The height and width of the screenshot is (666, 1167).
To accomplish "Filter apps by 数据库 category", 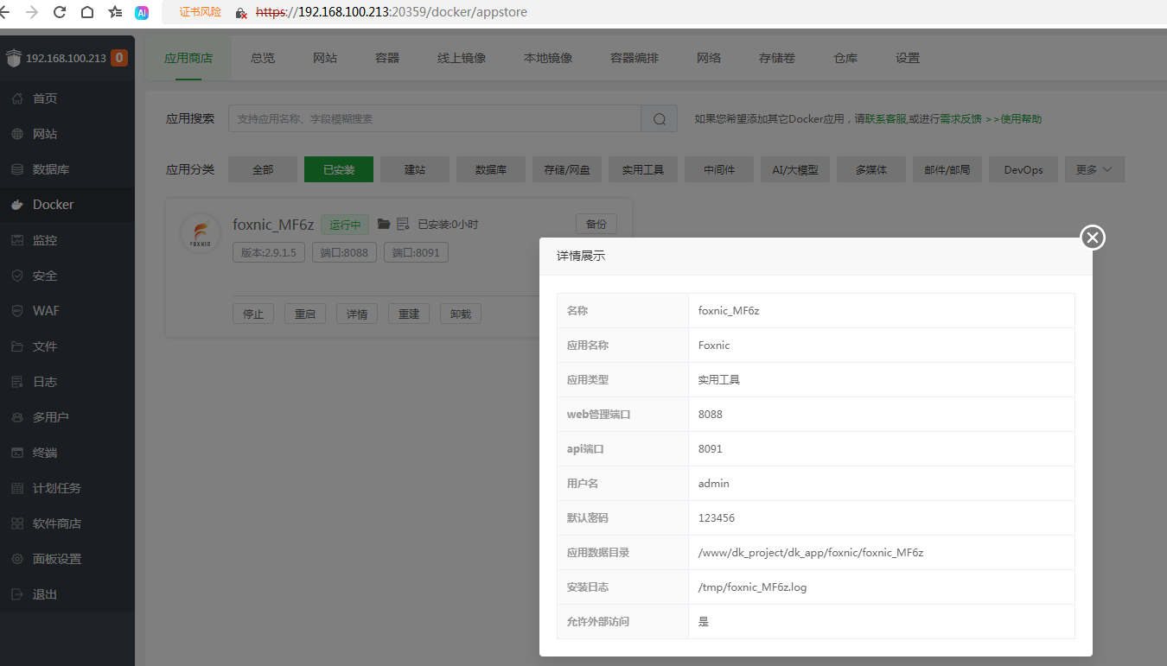I will [491, 169].
